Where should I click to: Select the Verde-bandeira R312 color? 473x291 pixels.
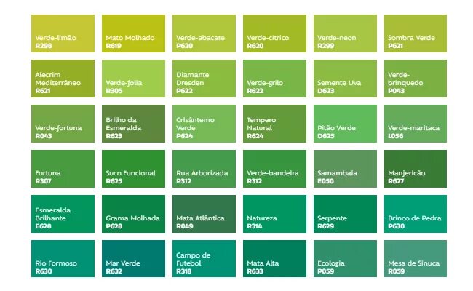[x=274, y=169]
